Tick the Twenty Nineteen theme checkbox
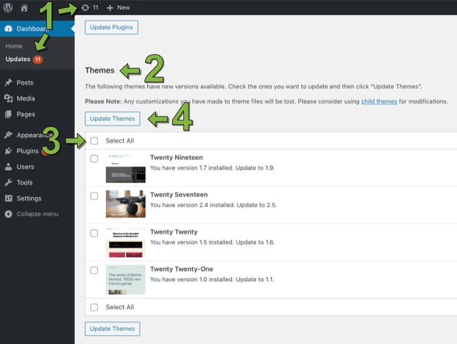This screenshot has width=457, height=344. [94, 159]
